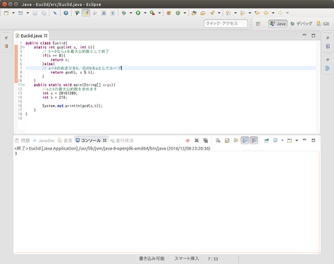Maximize the editor area
The height and width of the screenshot is (264, 334).
point(313,36)
